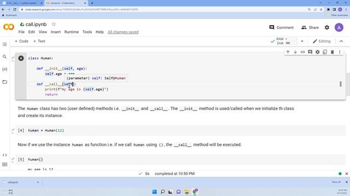Click the Share button

[310, 28]
